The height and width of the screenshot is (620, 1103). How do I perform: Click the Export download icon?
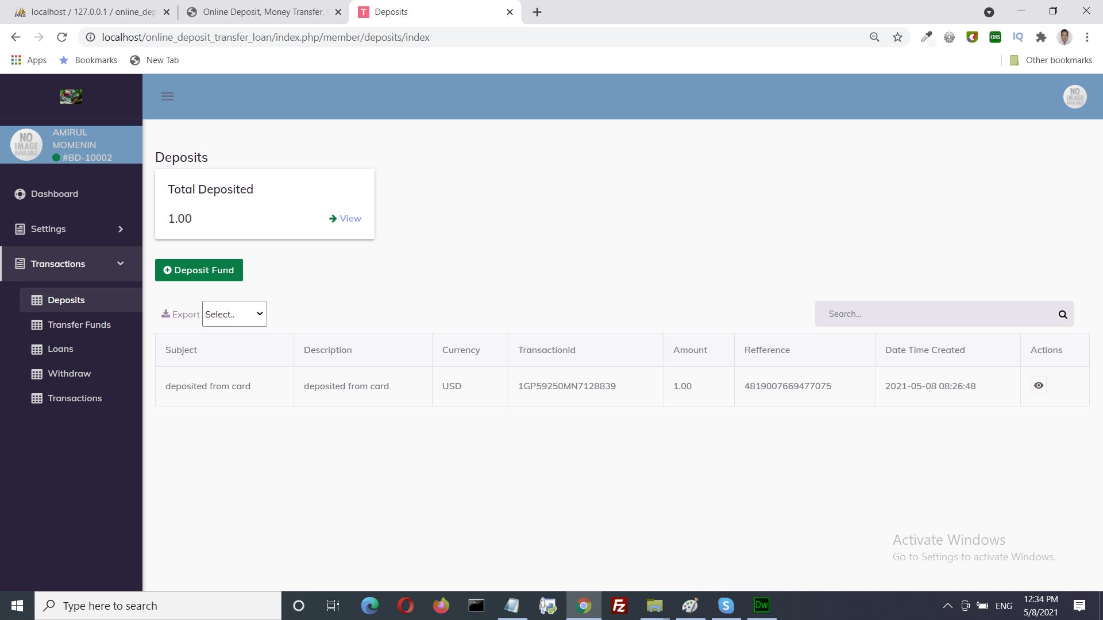166,314
